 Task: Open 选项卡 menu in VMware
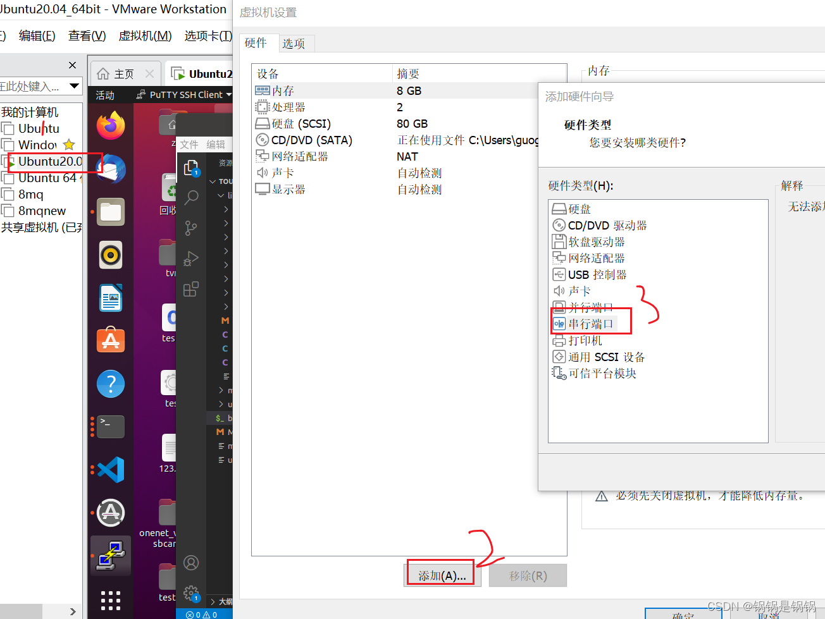pyautogui.click(x=208, y=36)
